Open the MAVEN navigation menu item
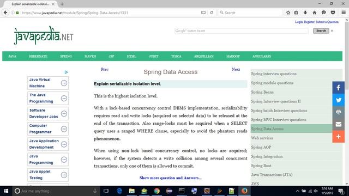The image size is (349, 196). (x=90, y=56)
